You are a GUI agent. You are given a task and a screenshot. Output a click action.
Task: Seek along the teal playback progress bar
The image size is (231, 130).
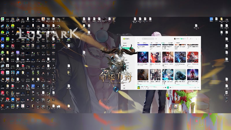pyautogui.click(x=165, y=85)
